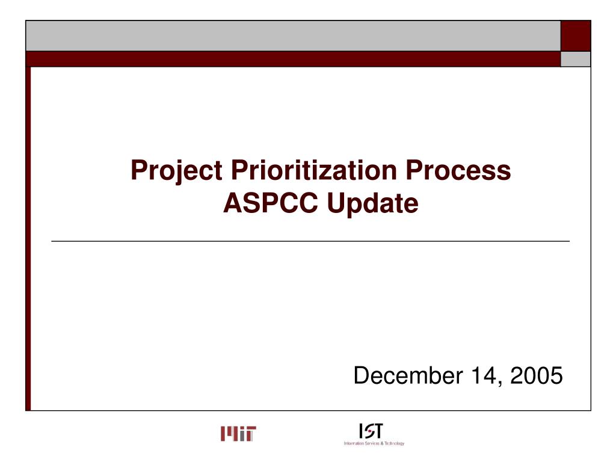Viewport: 616px width, 462px height.
Task: Click the wide gray header bar
Action: point(293,36)
